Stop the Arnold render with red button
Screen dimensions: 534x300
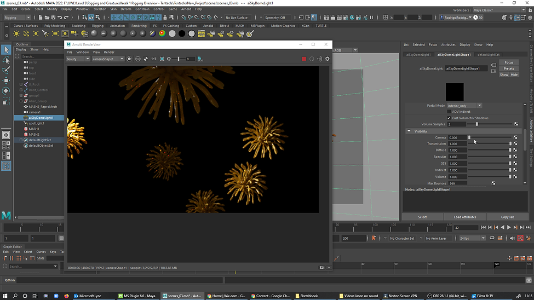point(304,59)
